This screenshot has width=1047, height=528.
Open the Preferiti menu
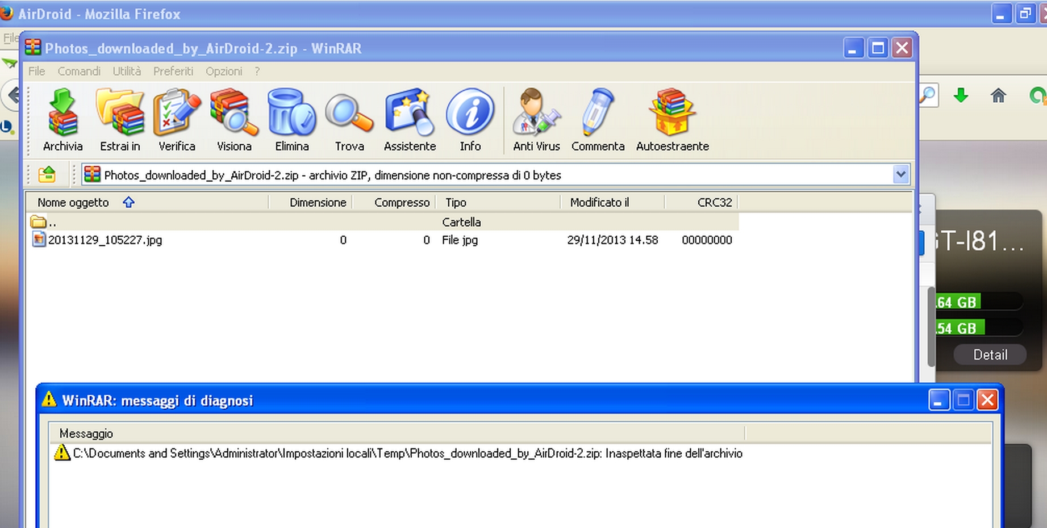pos(173,71)
